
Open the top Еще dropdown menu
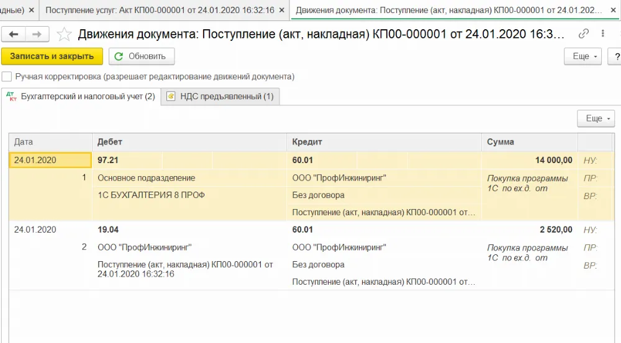[582, 56]
